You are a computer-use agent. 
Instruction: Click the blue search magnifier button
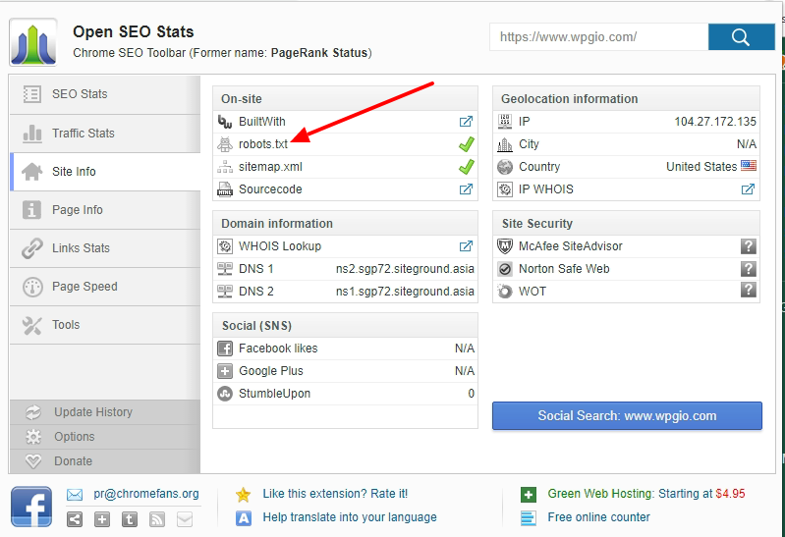pos(741,37)
